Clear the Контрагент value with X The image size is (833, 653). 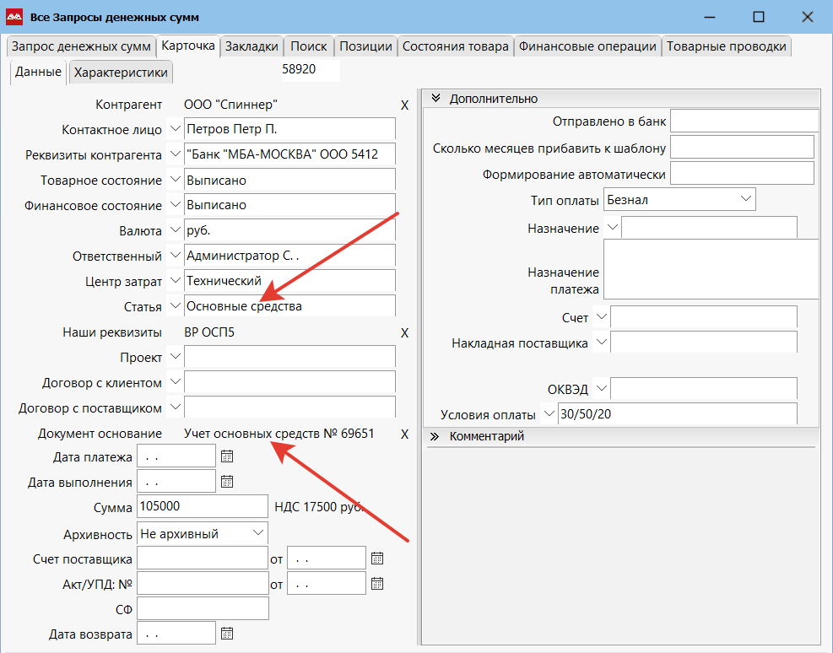tap(404, 105)
